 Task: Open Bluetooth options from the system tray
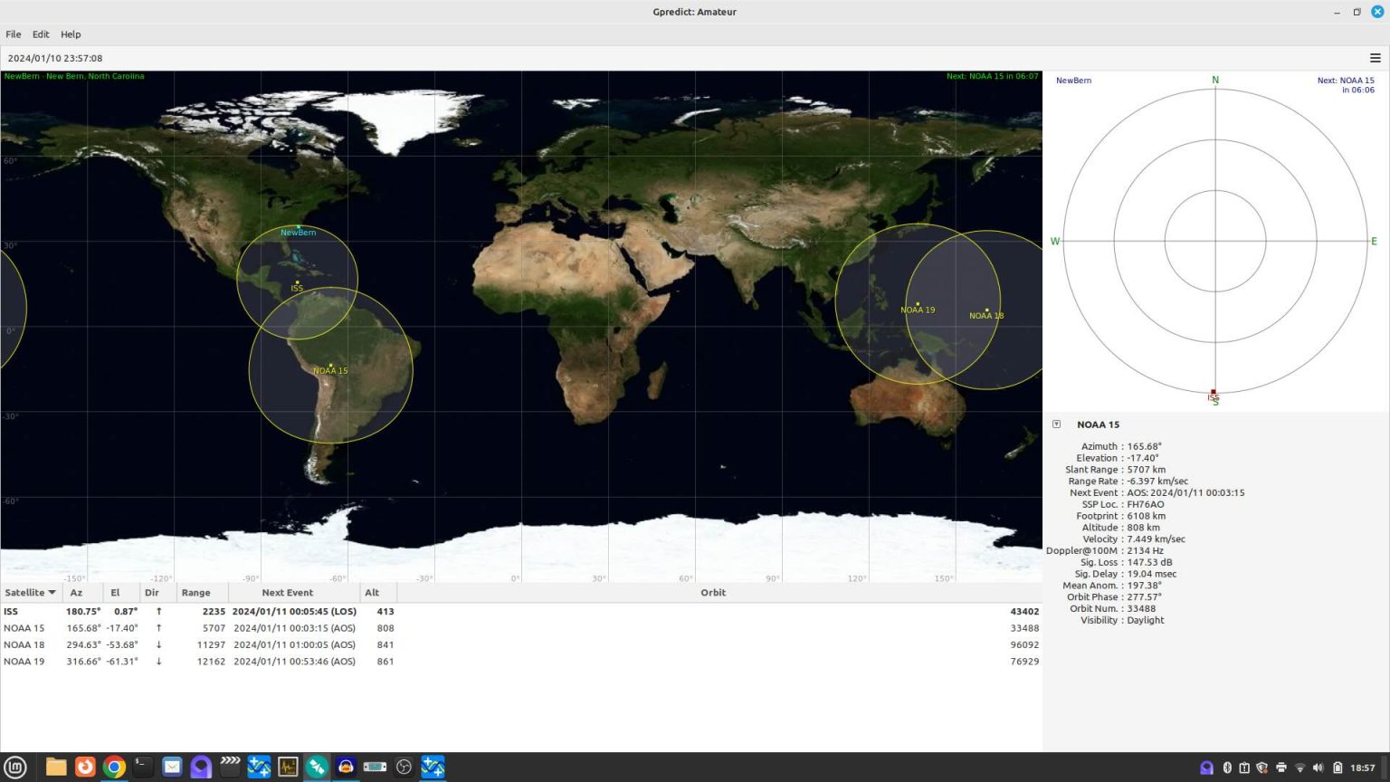(1228, 767)
